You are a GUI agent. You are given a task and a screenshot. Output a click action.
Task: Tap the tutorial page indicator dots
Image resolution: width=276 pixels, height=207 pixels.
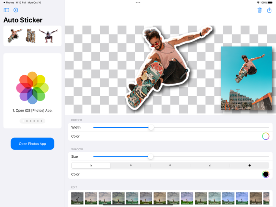tap(32, 121)
